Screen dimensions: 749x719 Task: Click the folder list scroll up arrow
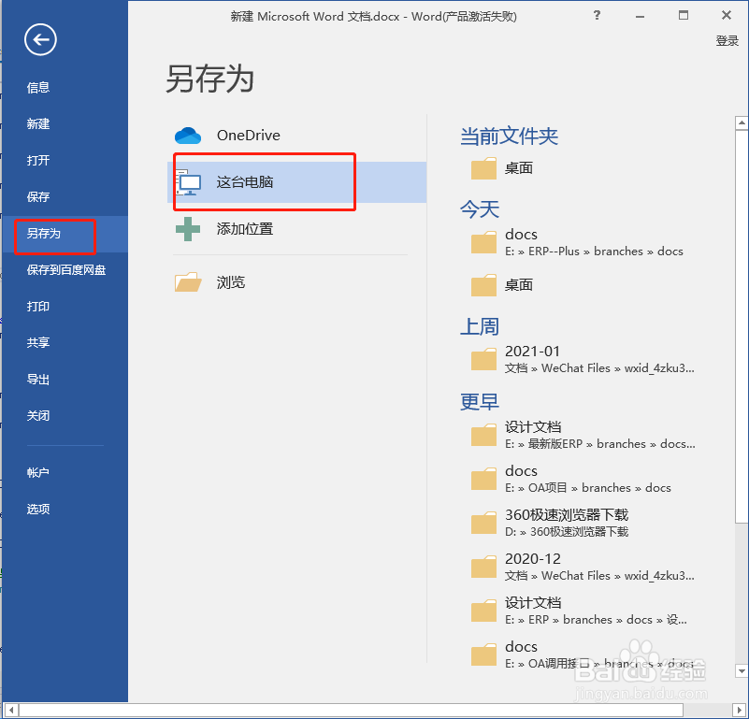coord(742,122)
